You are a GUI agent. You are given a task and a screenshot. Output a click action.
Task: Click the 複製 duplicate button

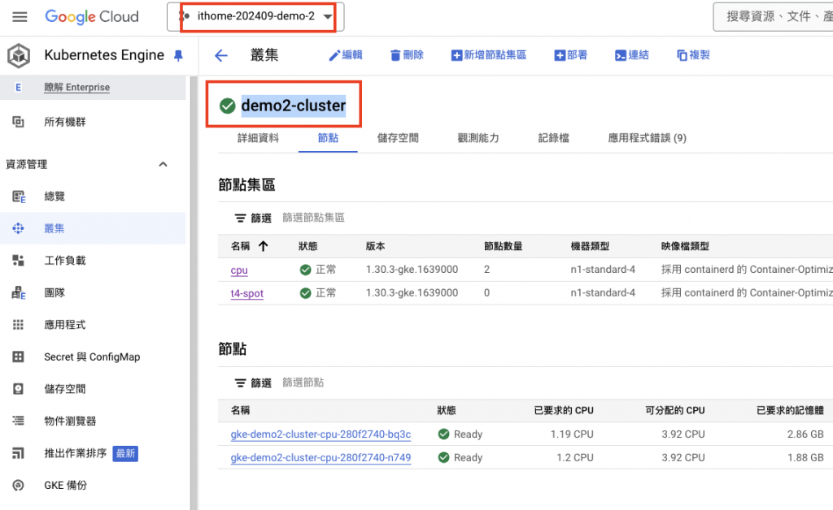693,55
